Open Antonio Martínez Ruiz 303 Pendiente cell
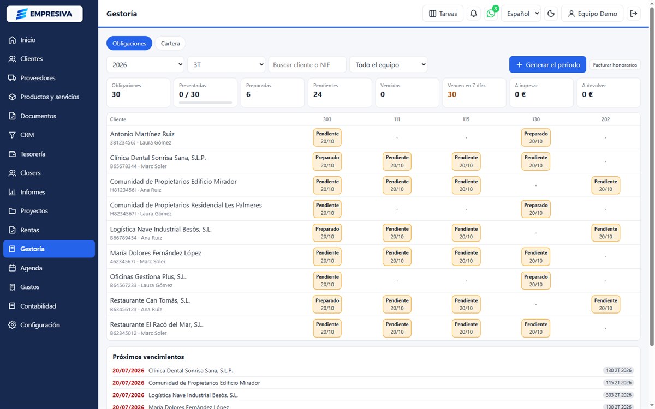This screenshot has width=655, height=409. coord(327,137)
